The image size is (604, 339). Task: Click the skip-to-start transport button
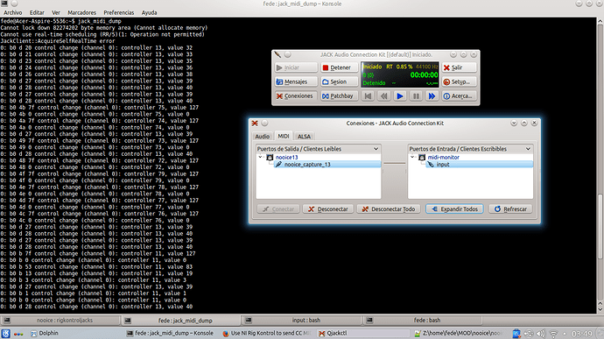pos(368,96)
